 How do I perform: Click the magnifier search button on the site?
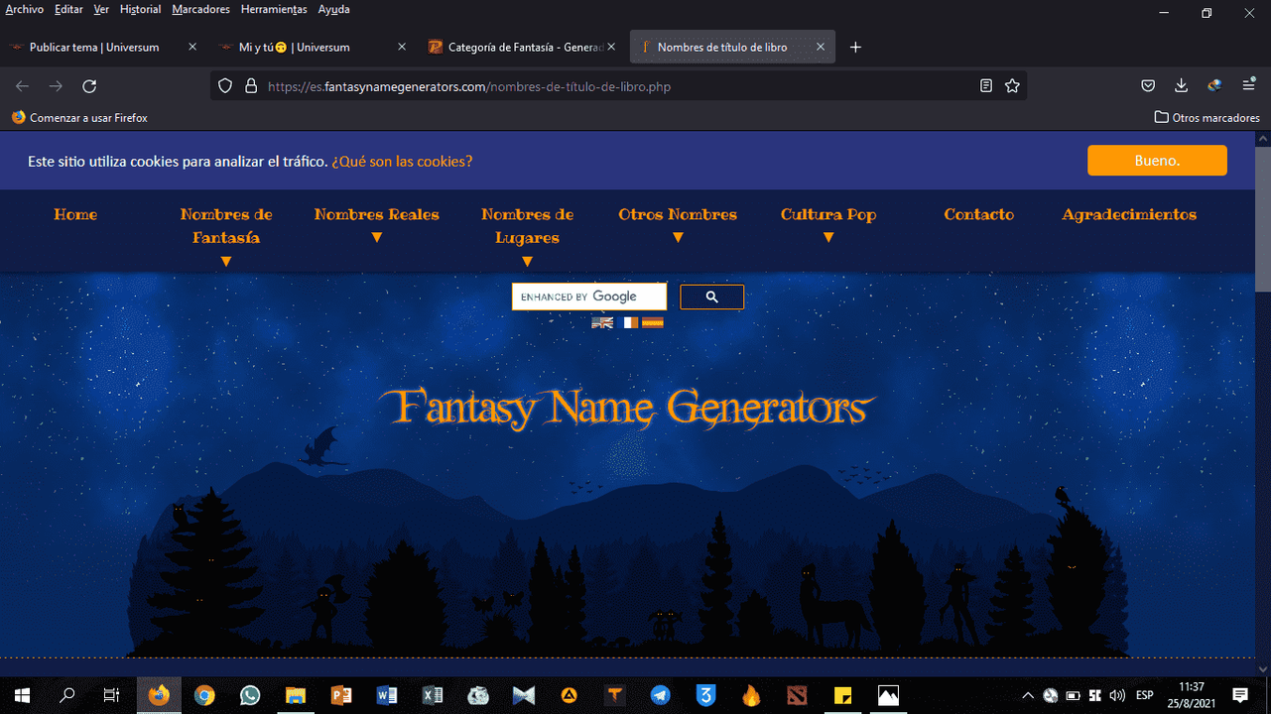coord(711,297)
